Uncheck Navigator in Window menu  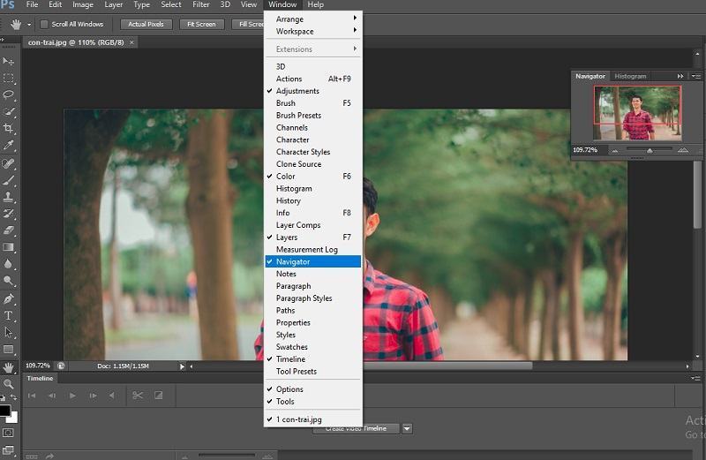point(313,261)
